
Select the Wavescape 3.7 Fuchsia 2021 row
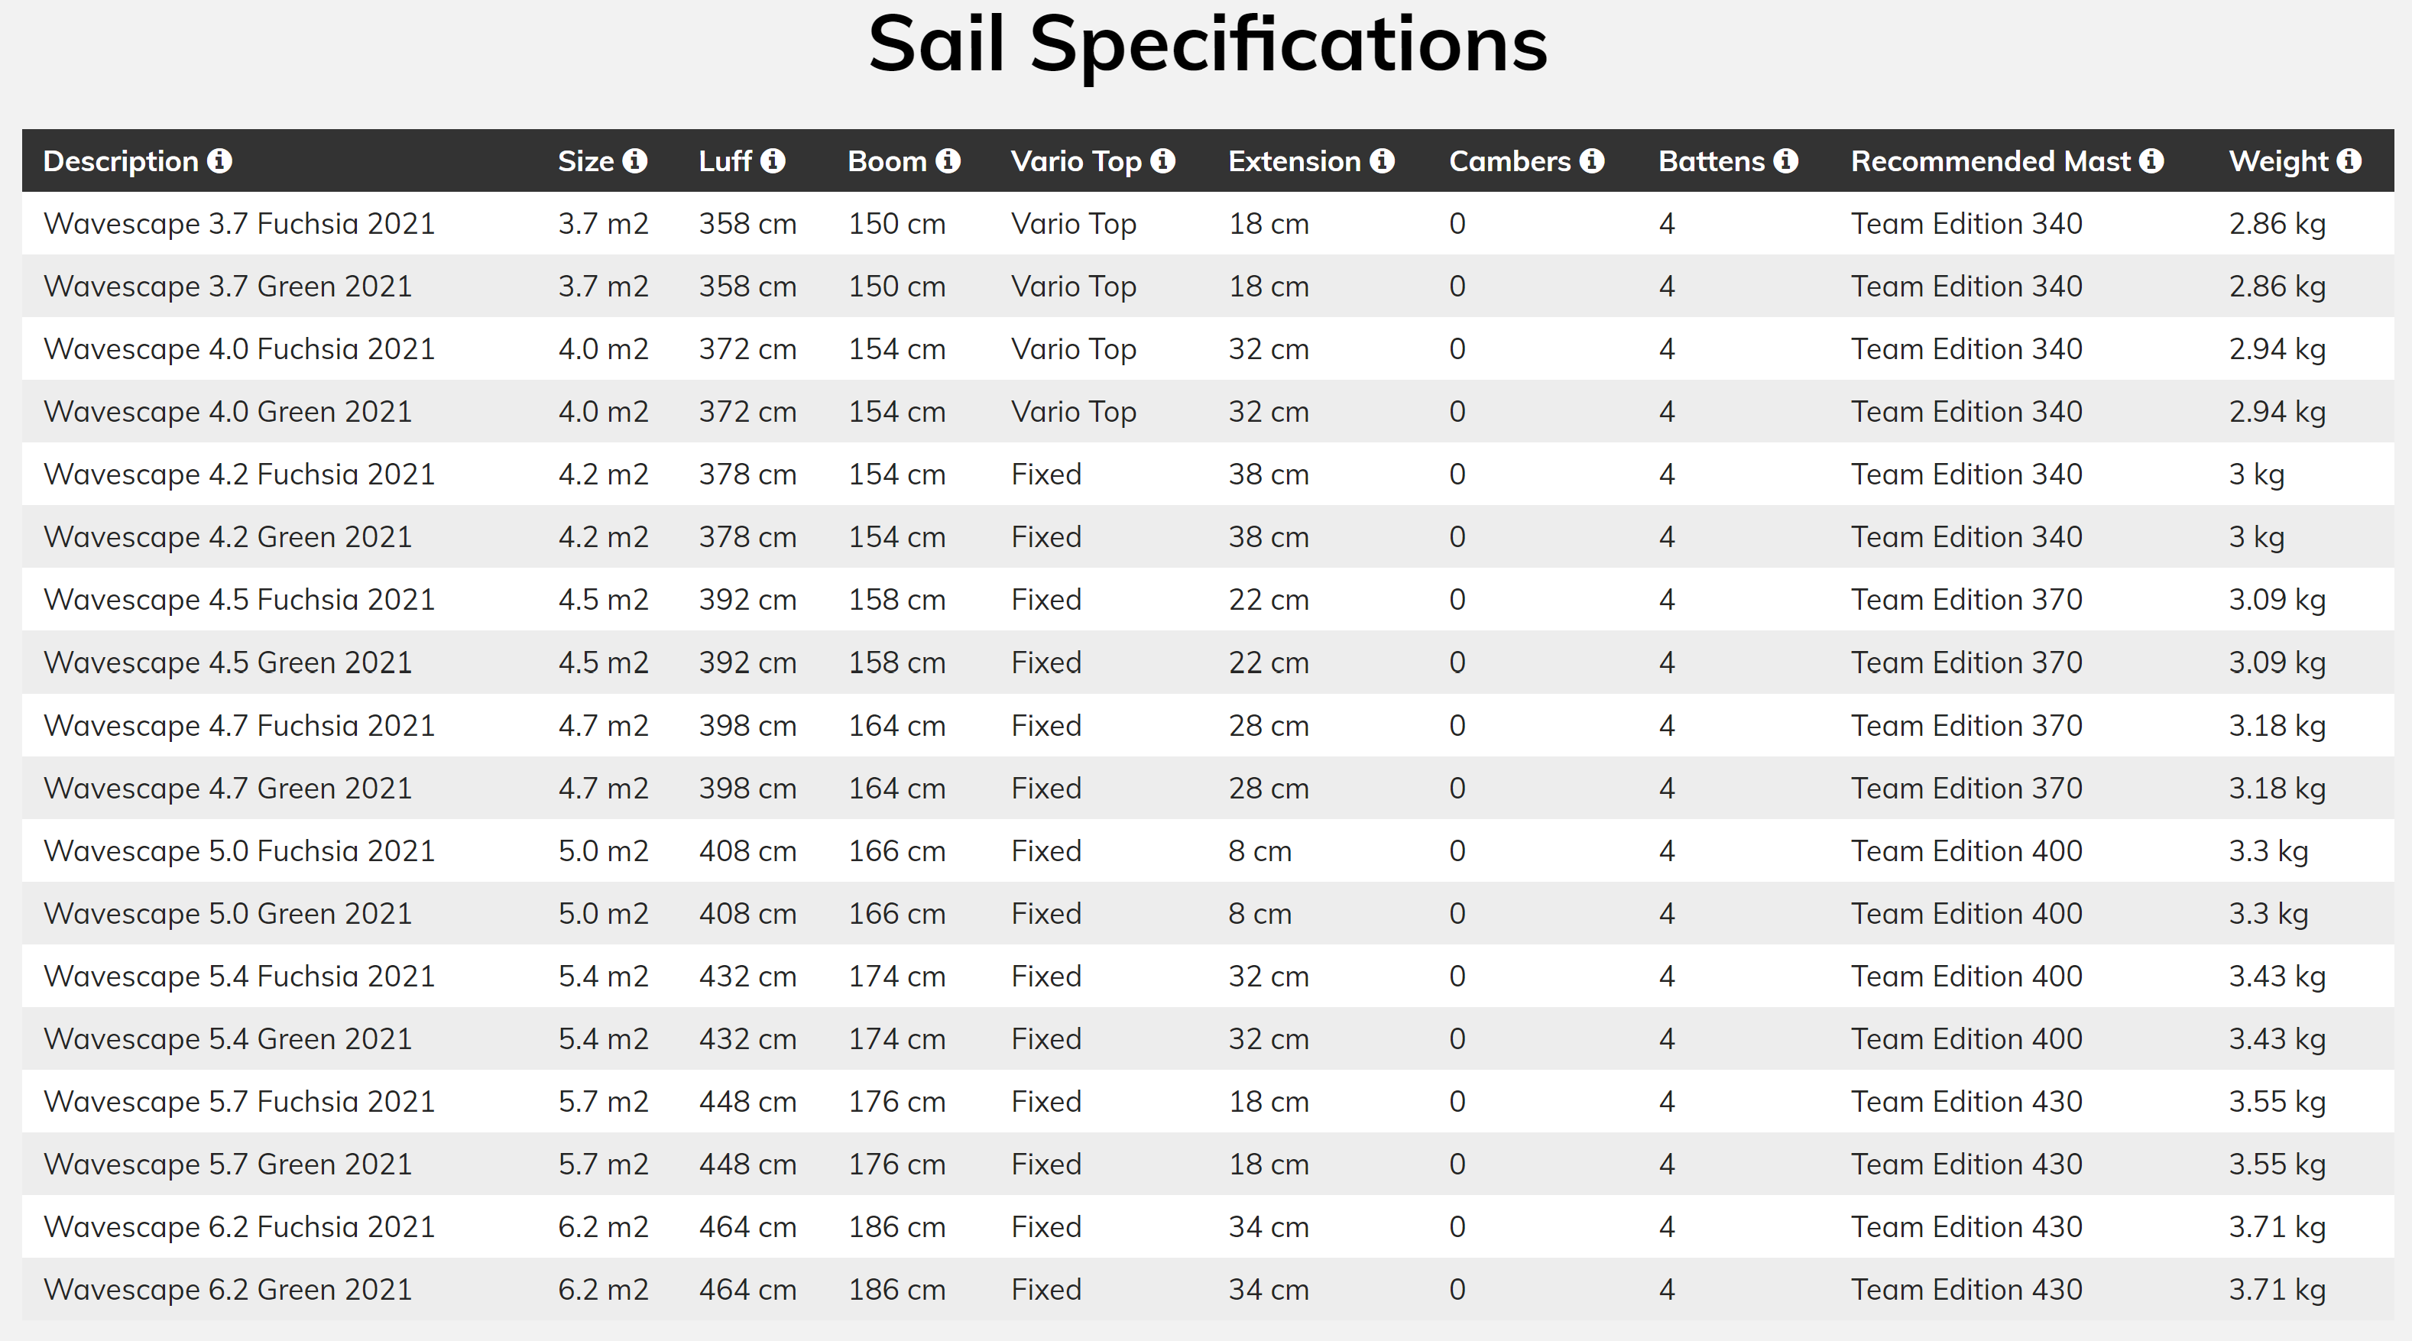pyautogui.click(x=1208, y=224)
